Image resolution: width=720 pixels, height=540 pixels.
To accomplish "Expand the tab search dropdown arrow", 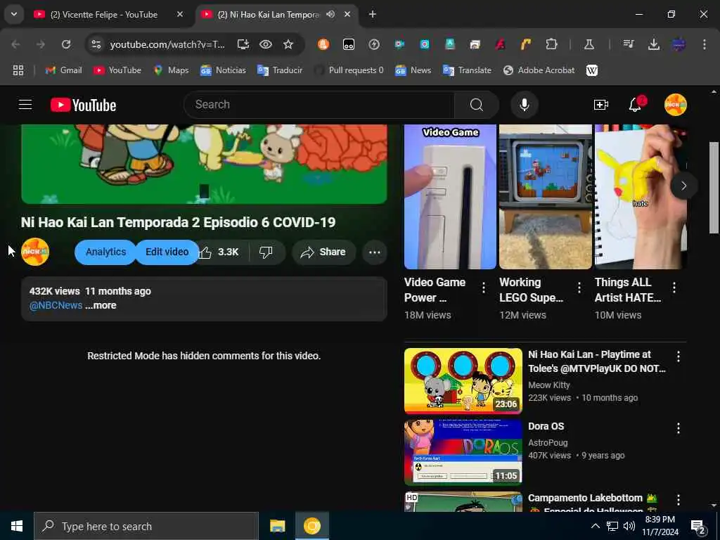I will pyautogui.click(x=14, y=14).
